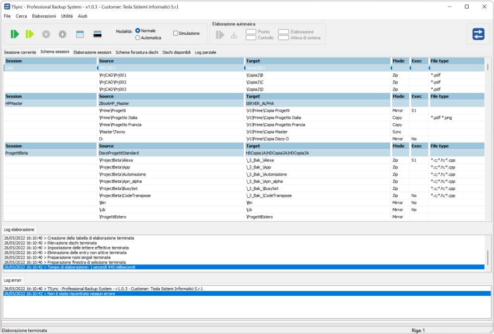
Task: Click the Controllo status indicator box
Action: coord(251,38)
